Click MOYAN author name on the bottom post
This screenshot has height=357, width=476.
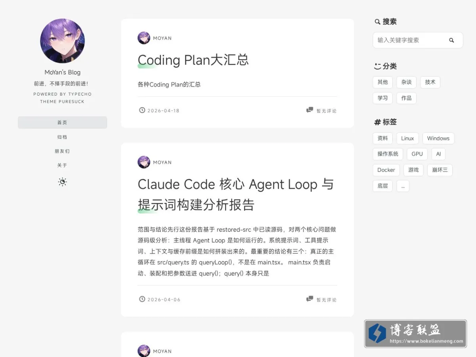(x=163, y=351)
